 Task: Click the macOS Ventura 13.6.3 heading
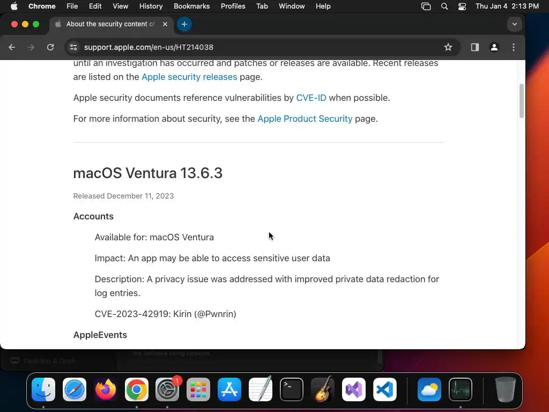[148, 173]
